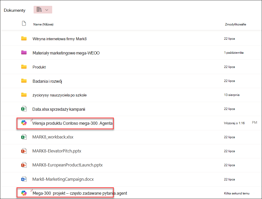
Task: Click modified date '13 sierpnia'
Action: 232,95
